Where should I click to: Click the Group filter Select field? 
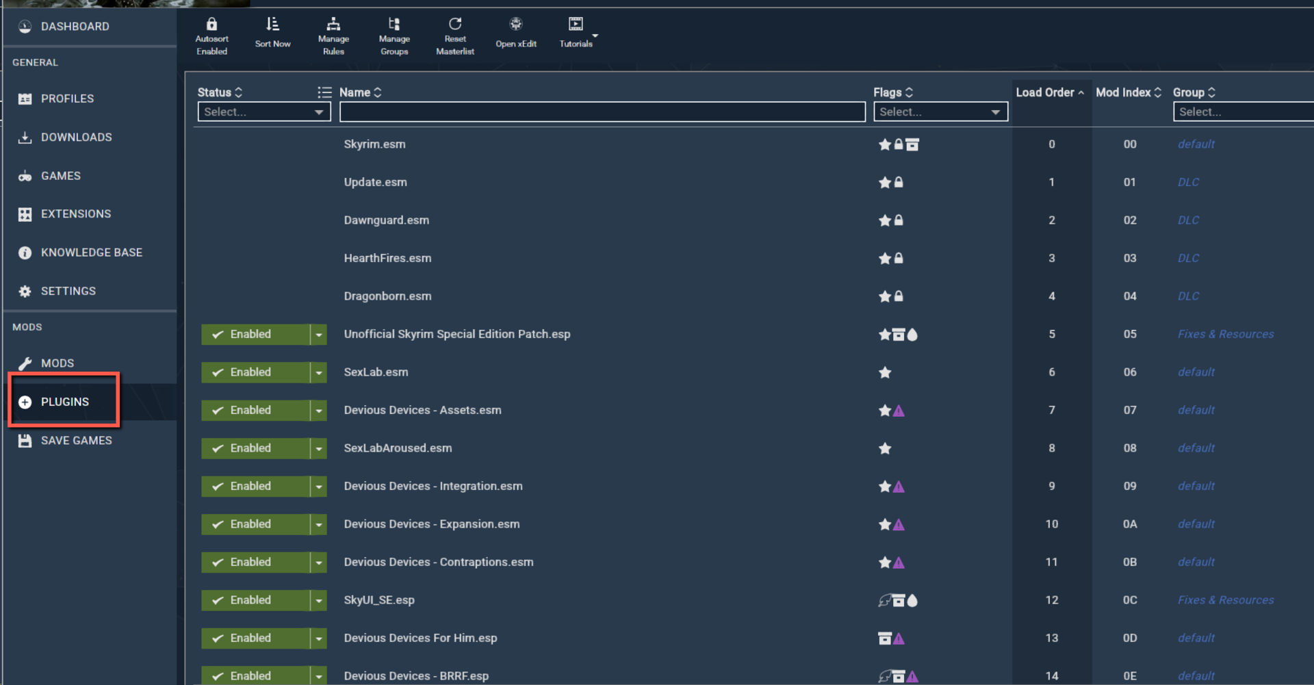1243,112
